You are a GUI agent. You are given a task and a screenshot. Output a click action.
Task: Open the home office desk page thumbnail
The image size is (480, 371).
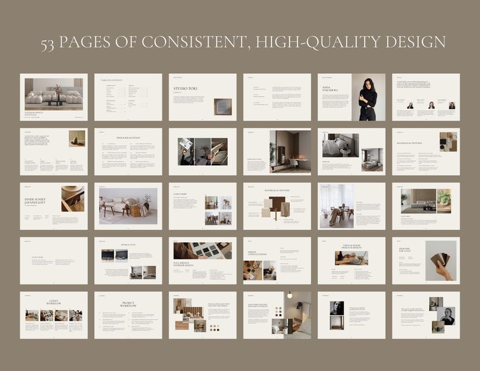tap(277, 152)
